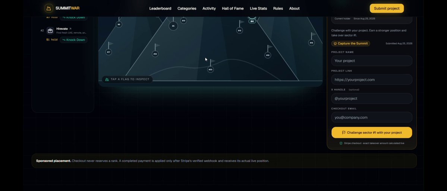Click the Submit project button
The width and height of the screenshot is (447, 191).
[x=387, y=8]
